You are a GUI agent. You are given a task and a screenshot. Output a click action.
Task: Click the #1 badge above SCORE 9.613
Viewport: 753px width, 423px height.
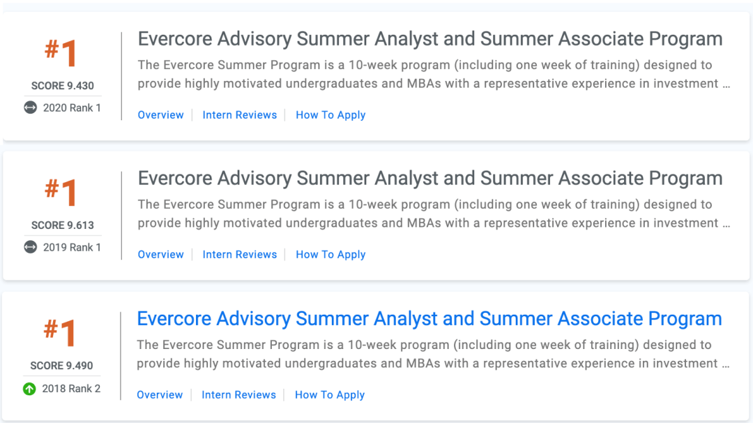[x=61, y=193]
